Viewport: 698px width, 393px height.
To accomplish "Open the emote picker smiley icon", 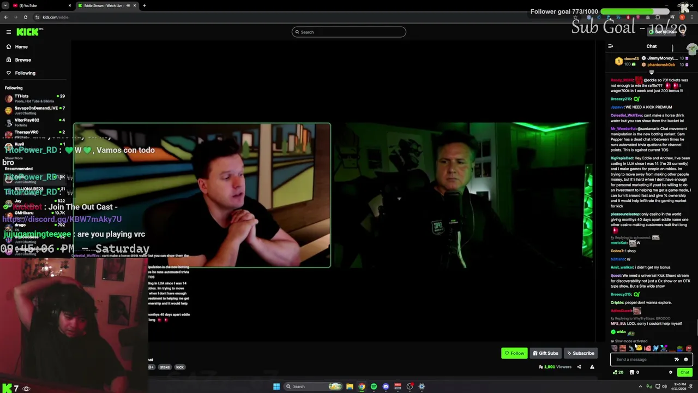I will click(686, 360).
